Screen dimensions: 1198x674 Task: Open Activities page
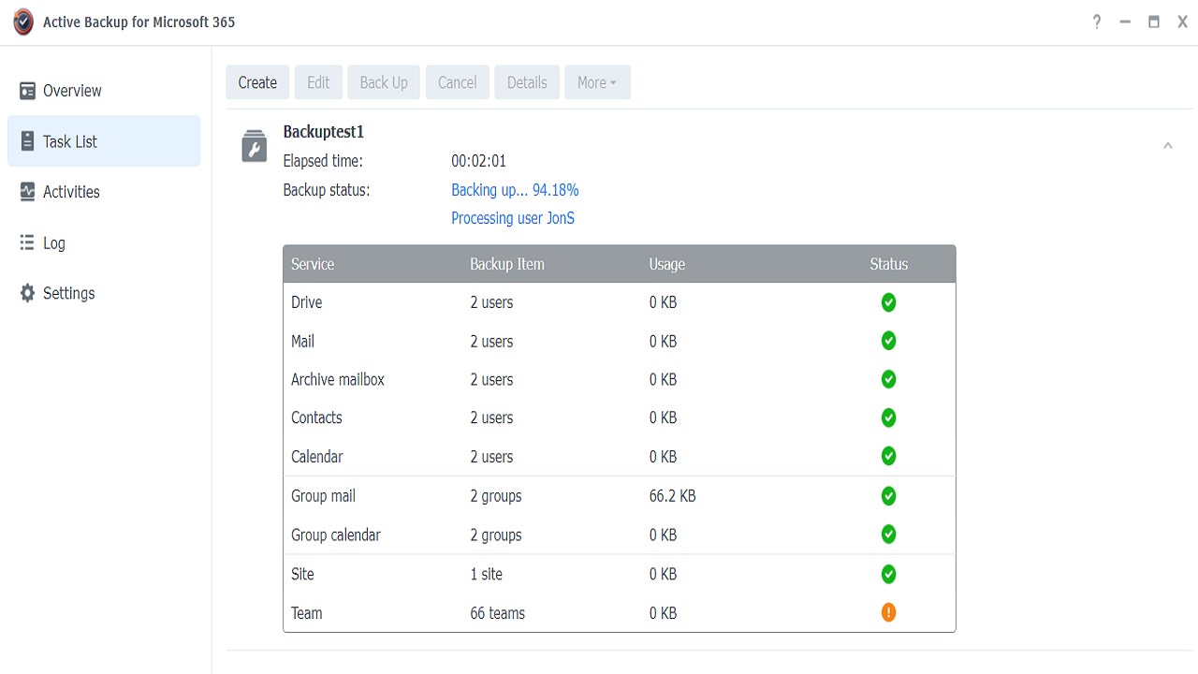104,192
